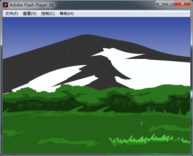
Task: Click the Flash Player icon in title bar
Action: click(x=5, y=5)
